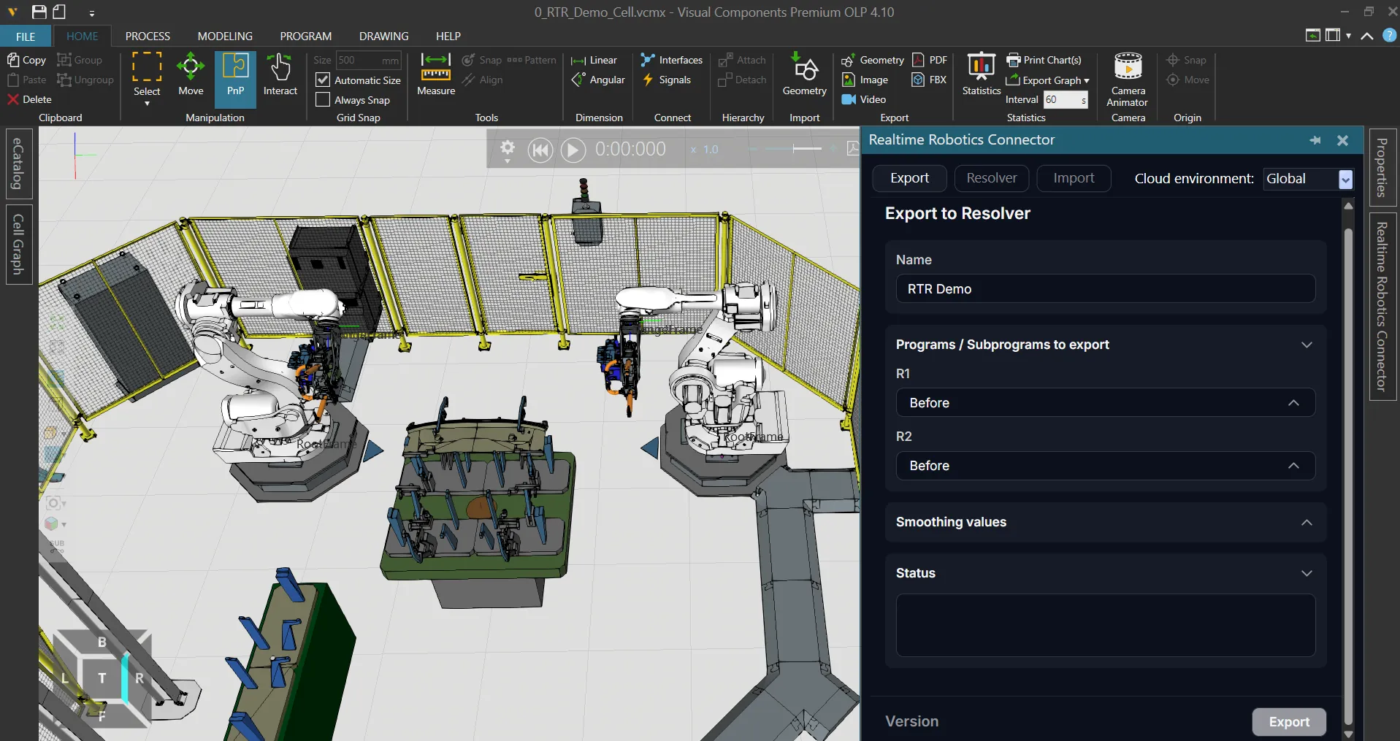Screen dimensions: 1400x741
Task: Select the Measure tool icon
Action: point(436,66)
